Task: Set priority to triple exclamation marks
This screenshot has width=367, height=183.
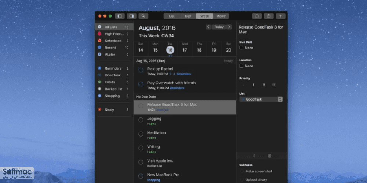Action: click(x=274, y=85)
